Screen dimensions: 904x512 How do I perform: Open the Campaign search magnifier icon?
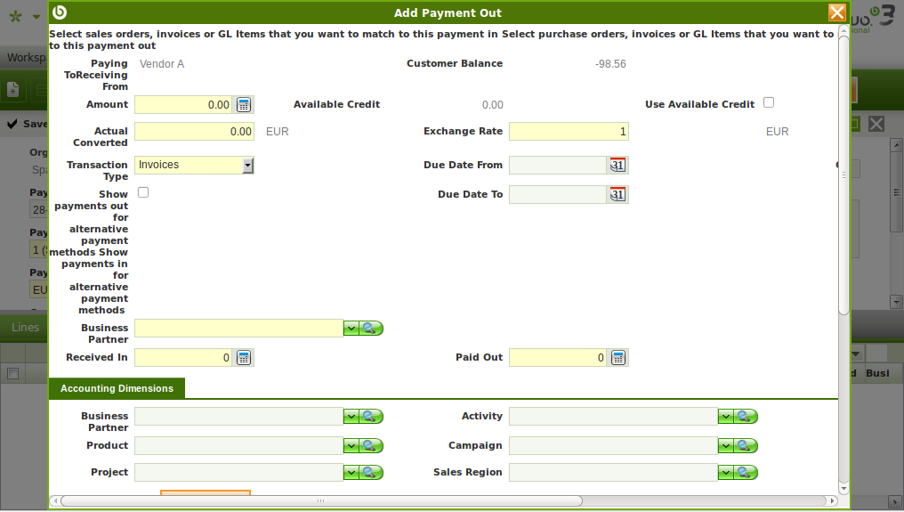point(747,445)
